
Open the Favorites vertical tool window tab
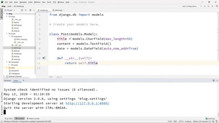[x=1, y=110]
